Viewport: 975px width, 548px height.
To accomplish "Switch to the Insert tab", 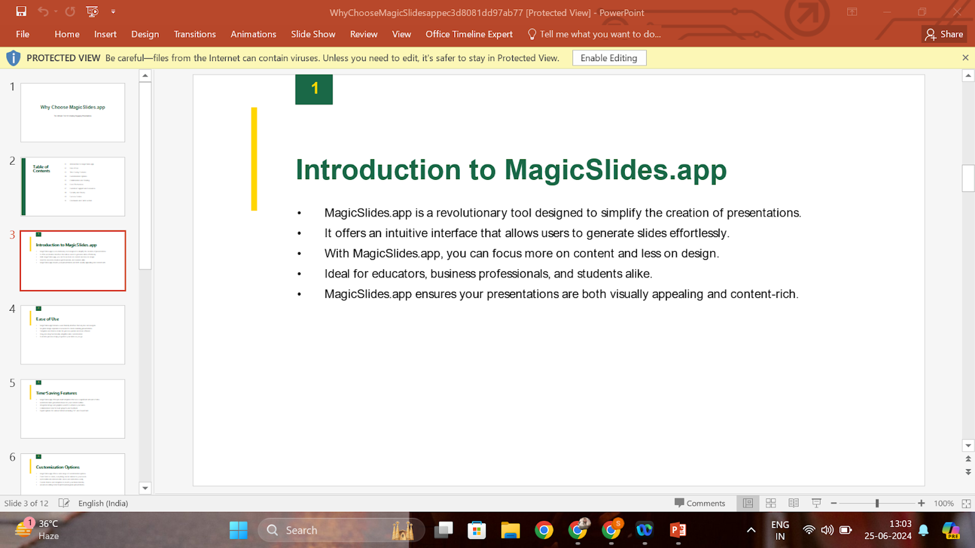I will click(105, 34).
